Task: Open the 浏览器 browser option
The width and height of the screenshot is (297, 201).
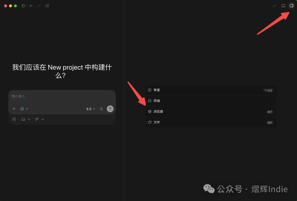Action: pyautogui.click(x=211, y=112)
